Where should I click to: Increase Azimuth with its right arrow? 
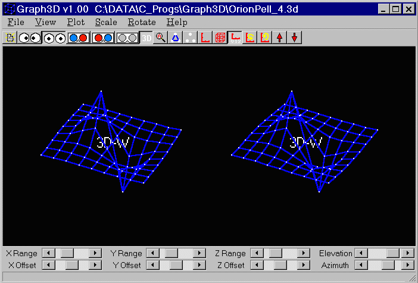[x=408, y=265]
